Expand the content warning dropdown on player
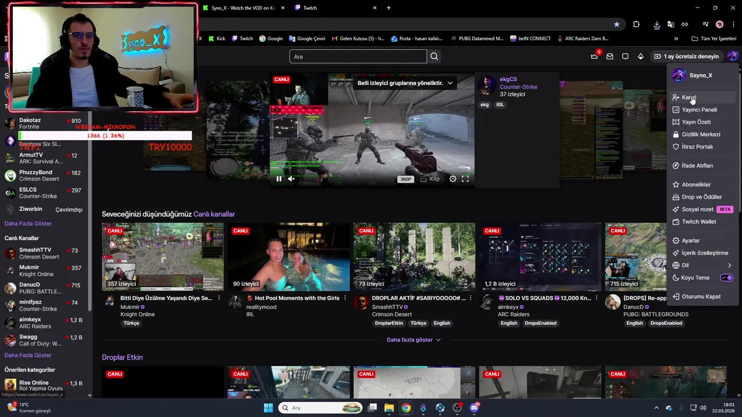Image resolution: width=742 pixels, height=417 pixels. [x=450, y=83]
